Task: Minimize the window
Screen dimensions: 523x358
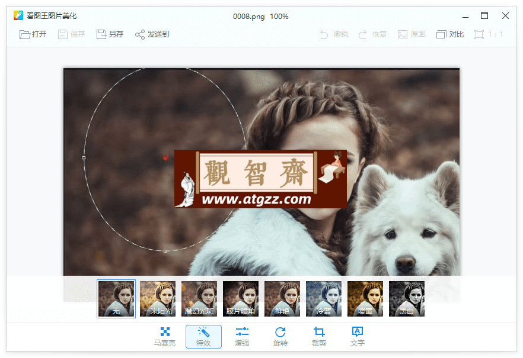Action: [465, 17]
